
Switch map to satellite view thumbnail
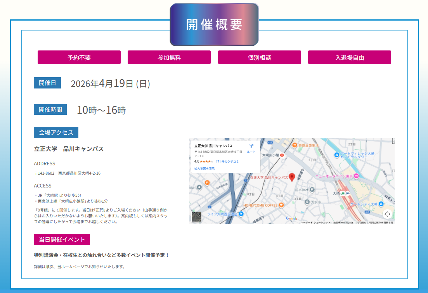[x=196, y=217]
